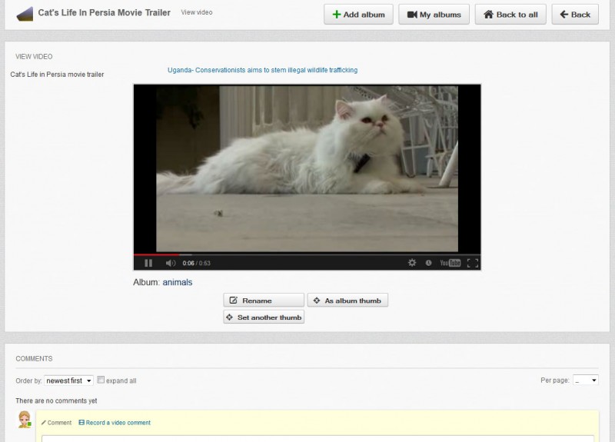Click the playing cat video frame
615x442 pixels.
307,168
